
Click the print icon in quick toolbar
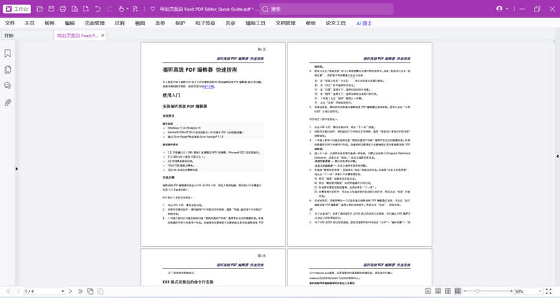63,9
